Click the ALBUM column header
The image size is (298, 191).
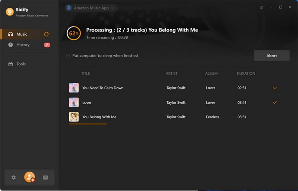(211, 73)
